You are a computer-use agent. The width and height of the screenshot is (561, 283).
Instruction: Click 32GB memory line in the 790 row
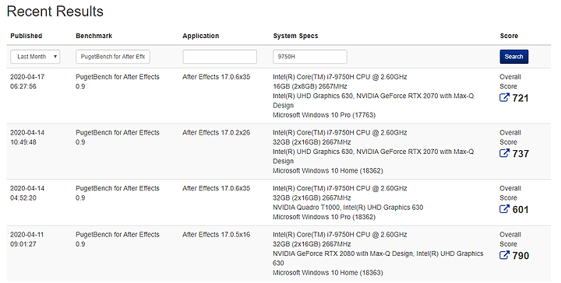[x=312, y=244]
